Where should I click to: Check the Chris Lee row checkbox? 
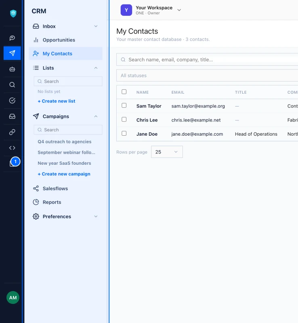124,120
